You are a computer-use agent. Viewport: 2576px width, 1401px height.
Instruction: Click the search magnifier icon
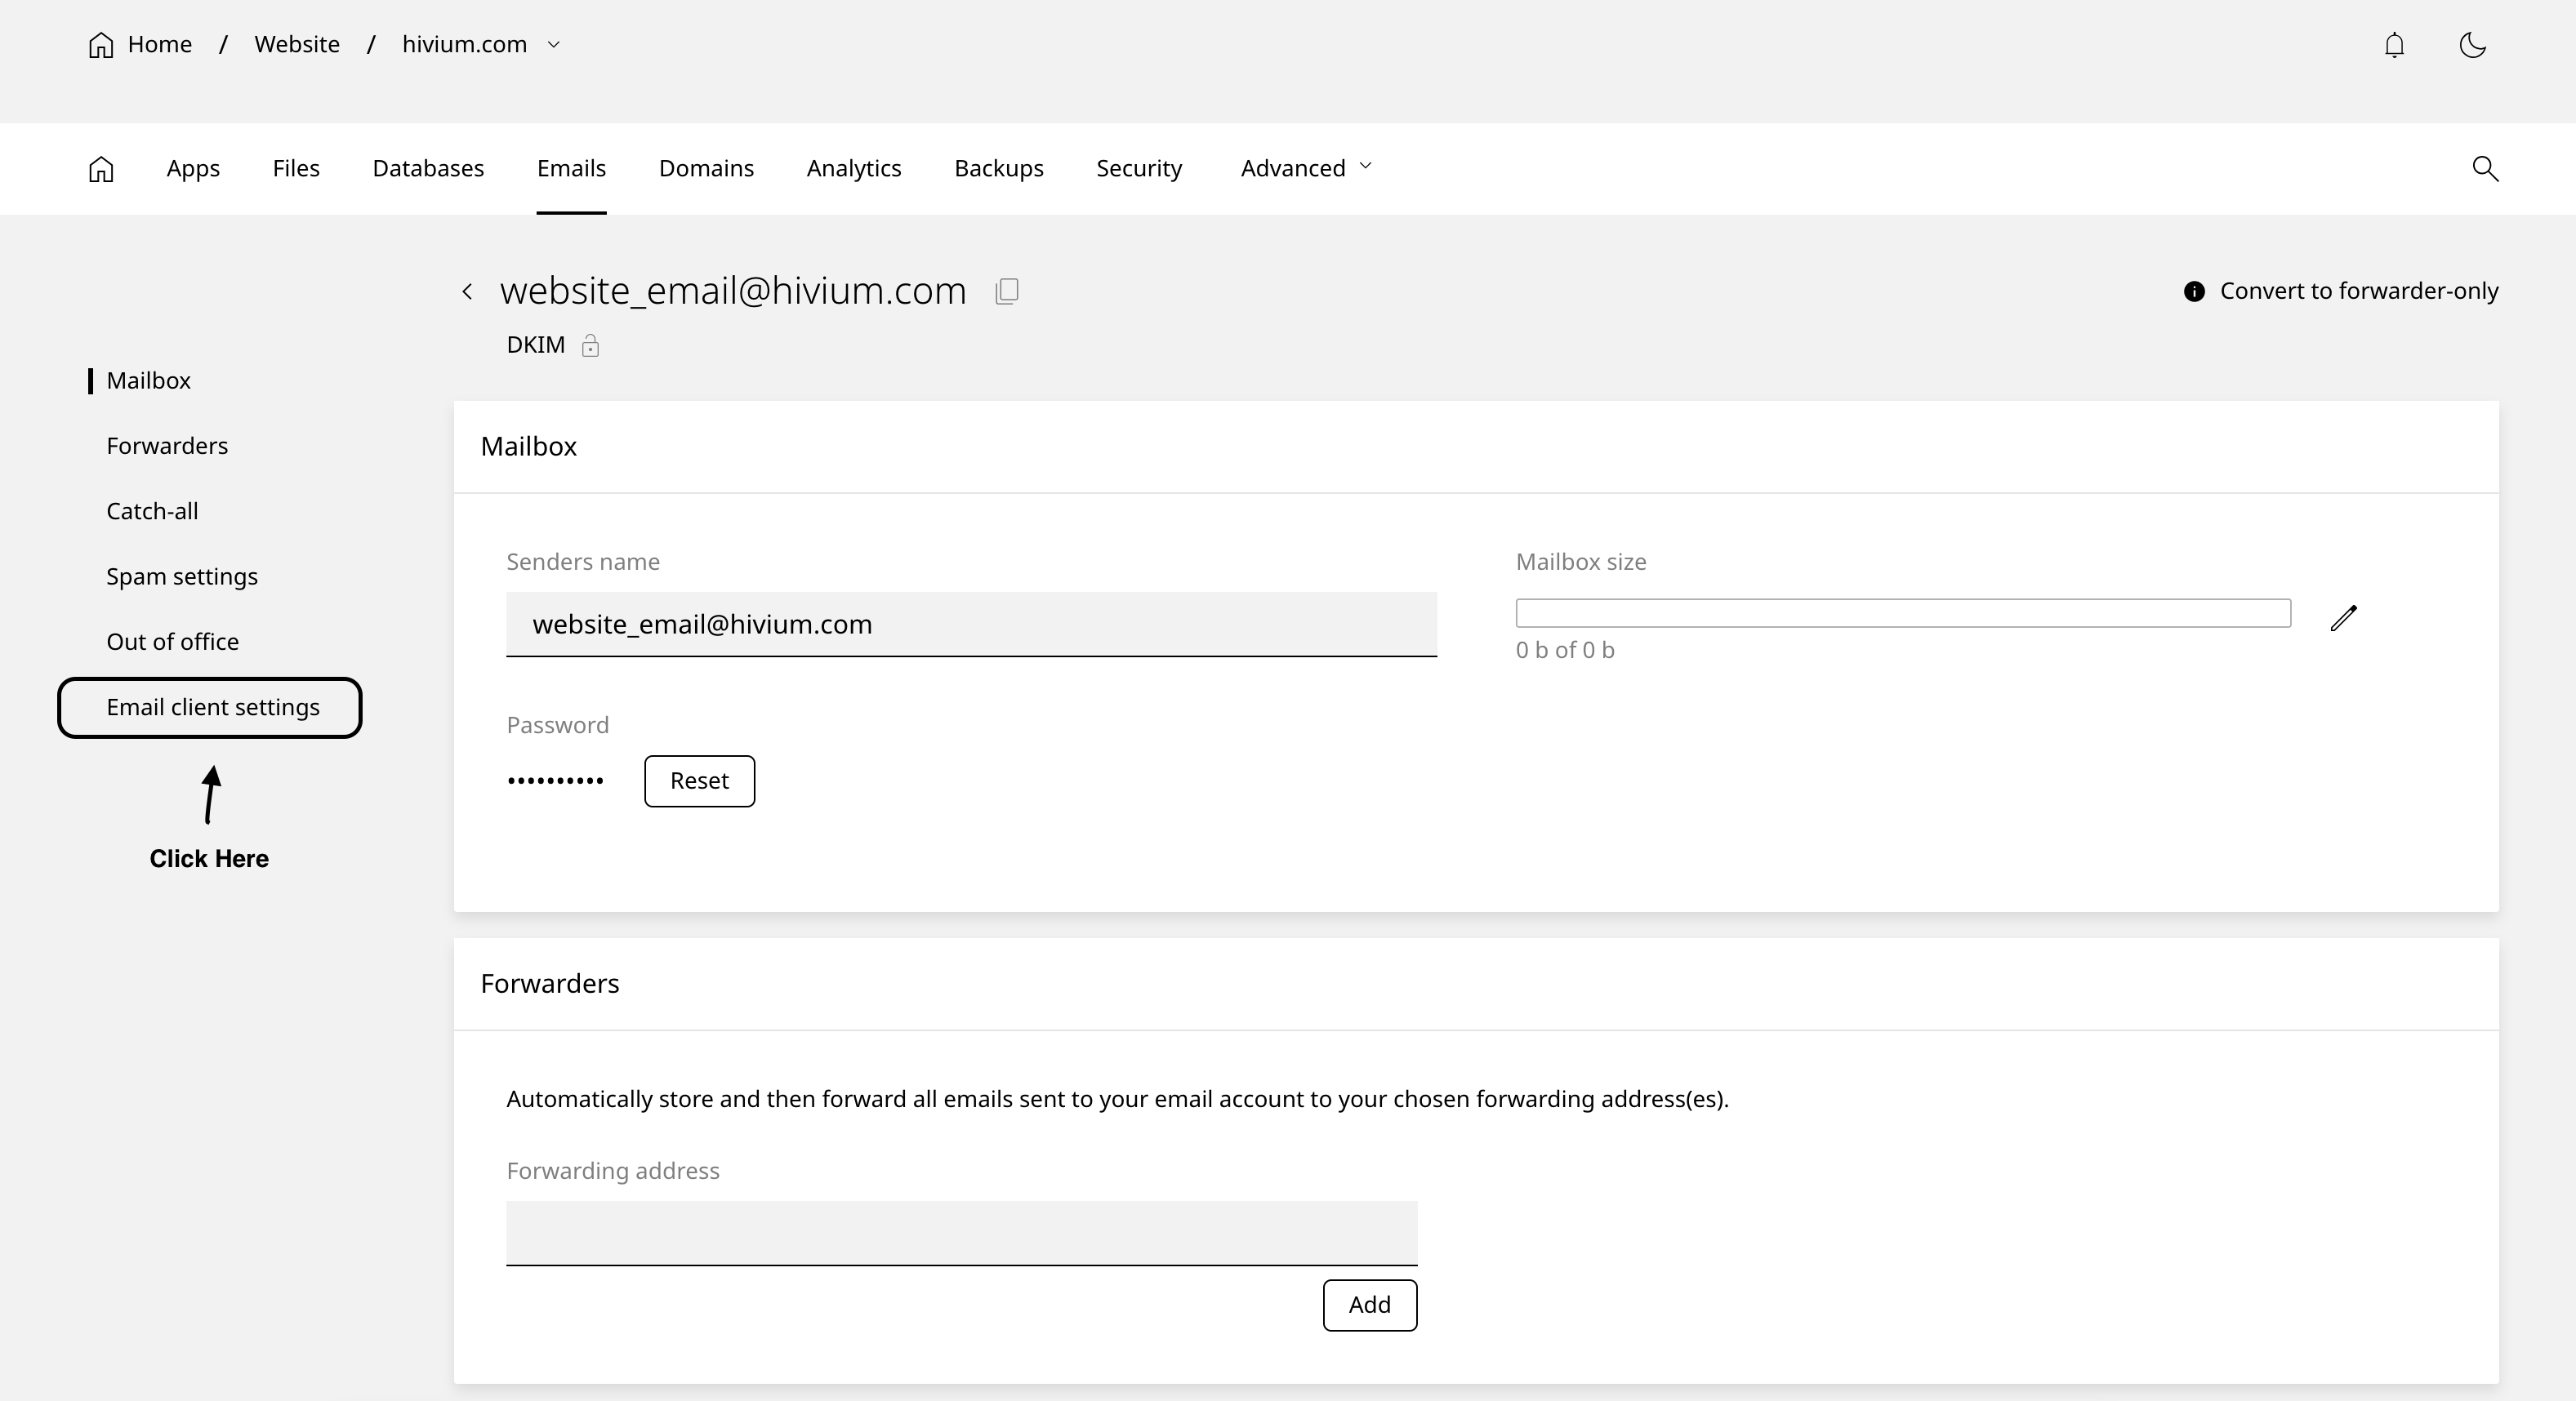[2485, 168]
